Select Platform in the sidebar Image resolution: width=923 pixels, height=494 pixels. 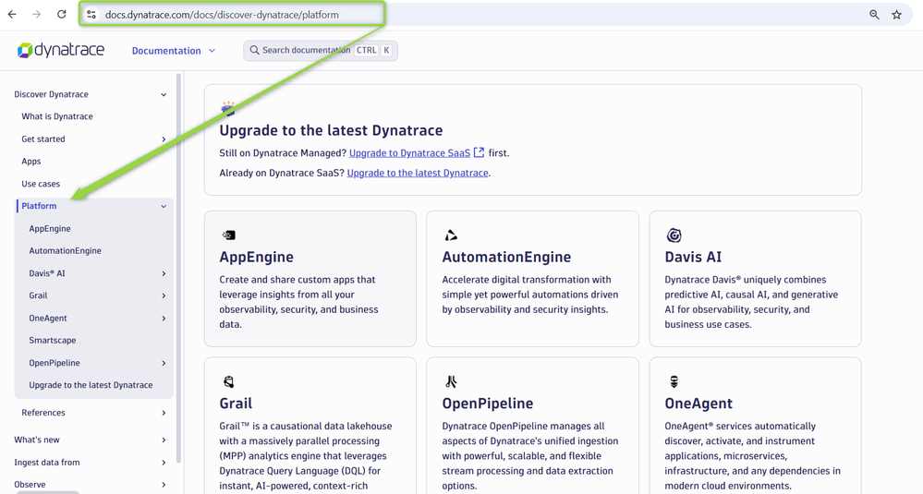pyautogui.click(x=39, y=206)
